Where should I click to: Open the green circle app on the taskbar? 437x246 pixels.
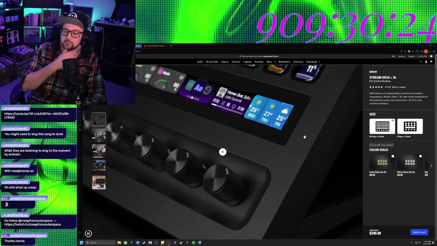tap(193, 243)
